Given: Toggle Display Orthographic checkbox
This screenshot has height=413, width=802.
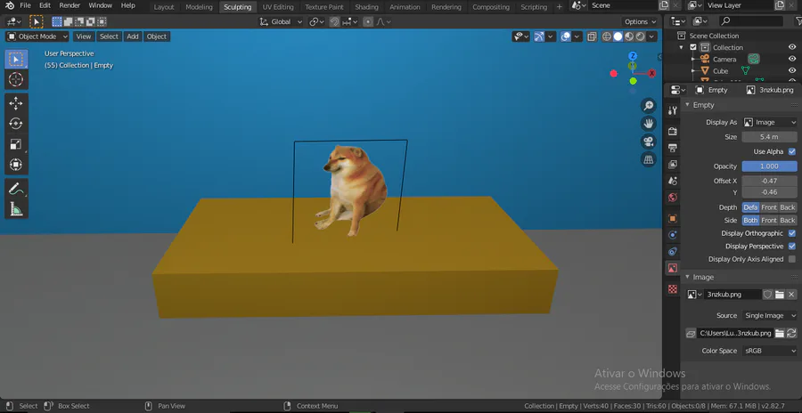Looking at the screenshot, I should 792,233.
